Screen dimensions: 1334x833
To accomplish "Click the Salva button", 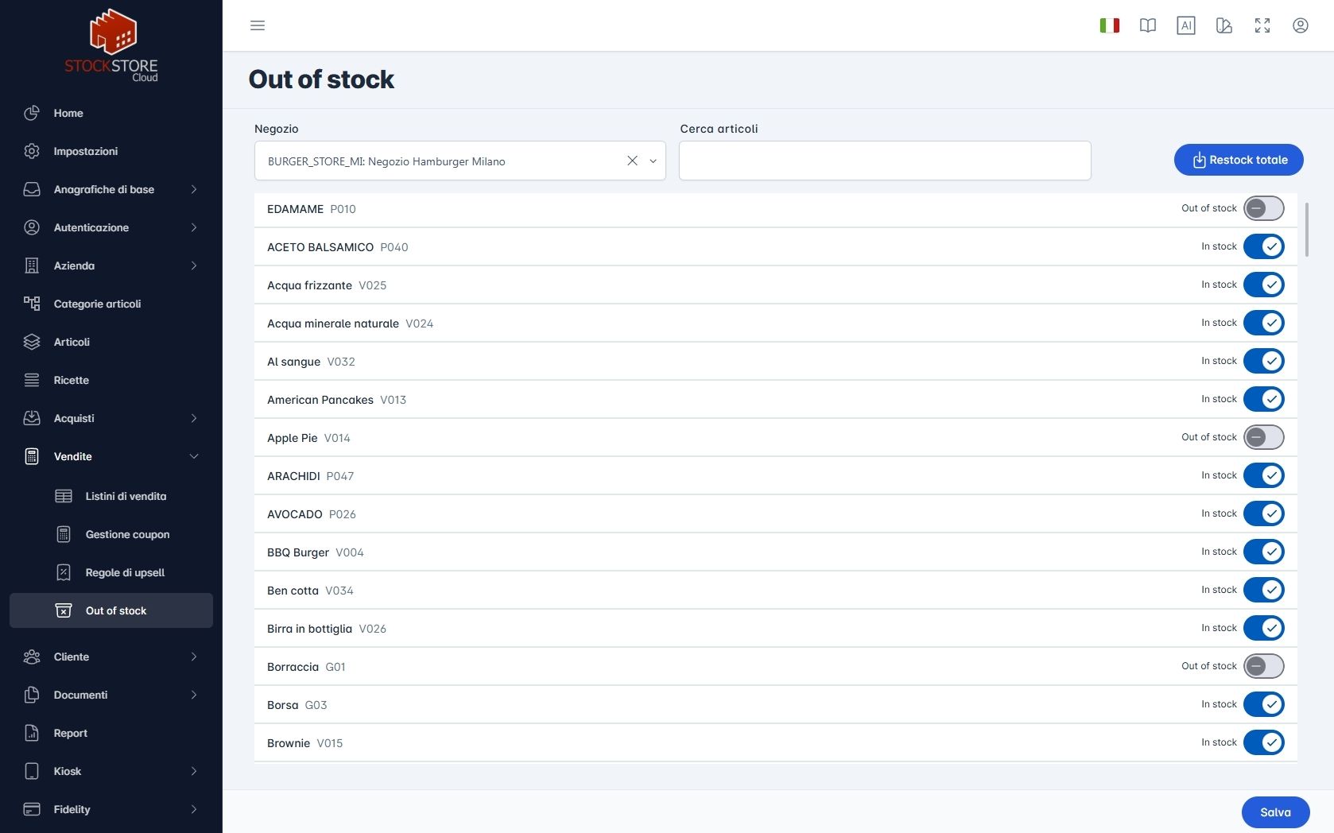I will (1275, 812).
